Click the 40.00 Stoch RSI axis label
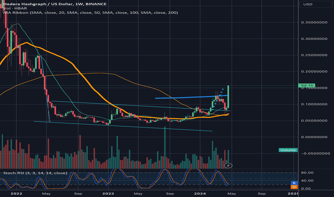334x197 pixels. coord(307,181)
